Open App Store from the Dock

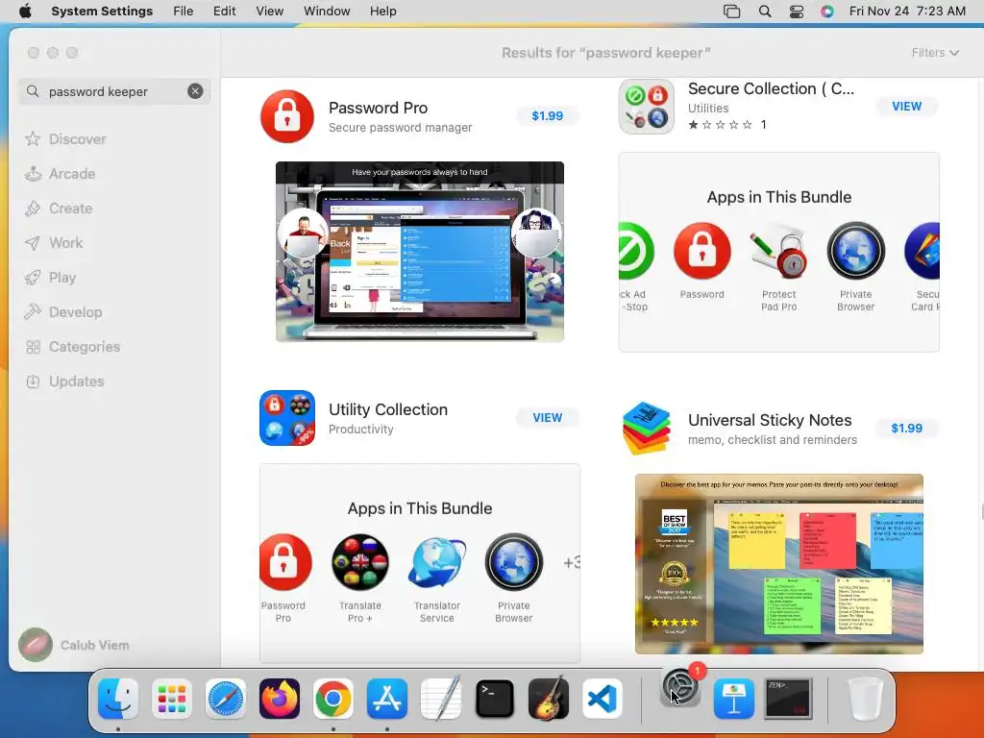point(387,698)
